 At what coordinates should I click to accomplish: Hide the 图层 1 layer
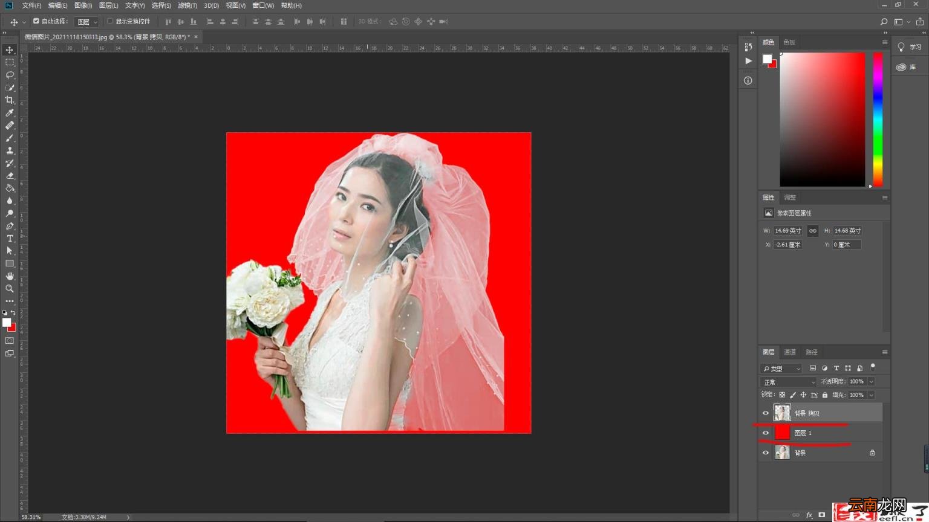point(766,433)
